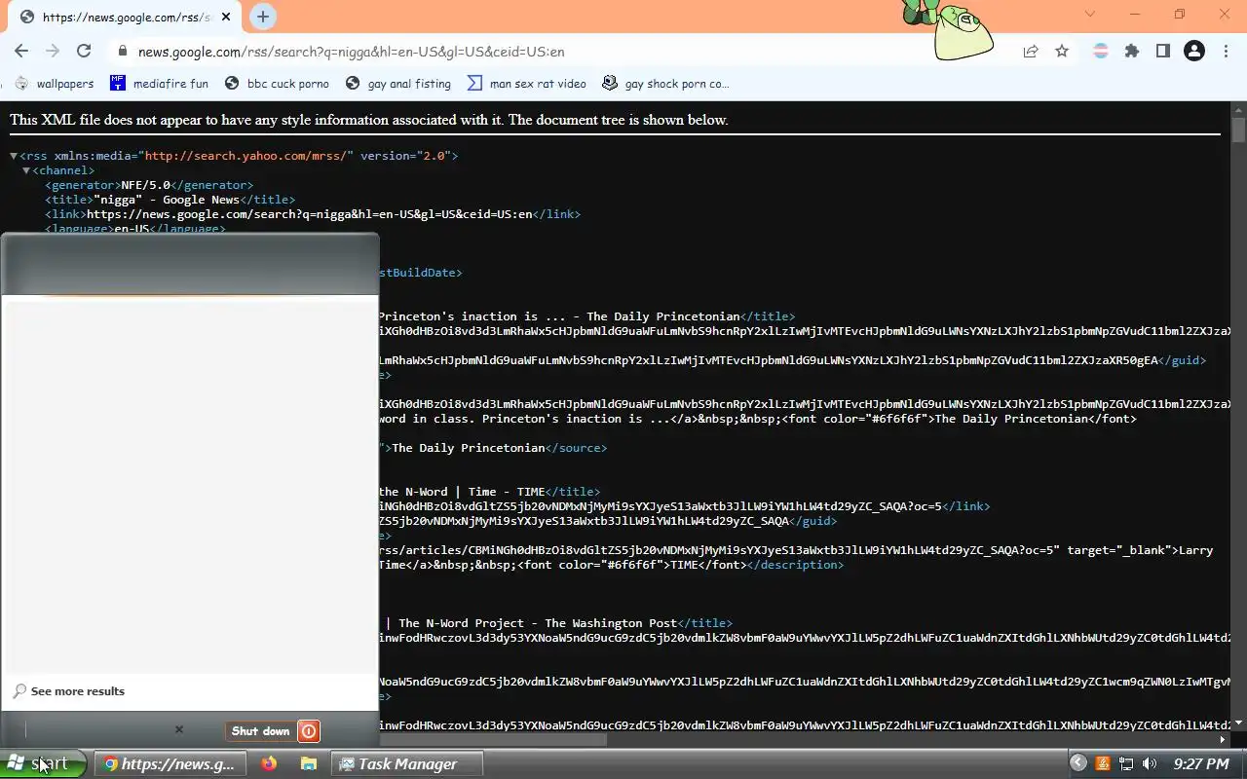
Task: Bookmark this page with the star icon
Action: click(x=1062, y=52)
